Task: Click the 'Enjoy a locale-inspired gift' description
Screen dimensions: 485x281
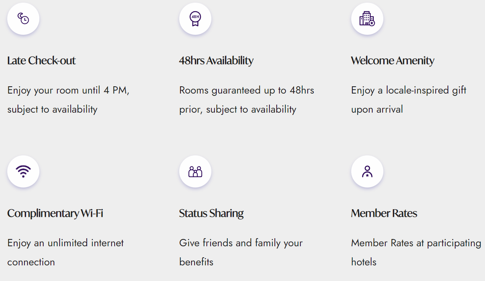Action: point(409,91)
